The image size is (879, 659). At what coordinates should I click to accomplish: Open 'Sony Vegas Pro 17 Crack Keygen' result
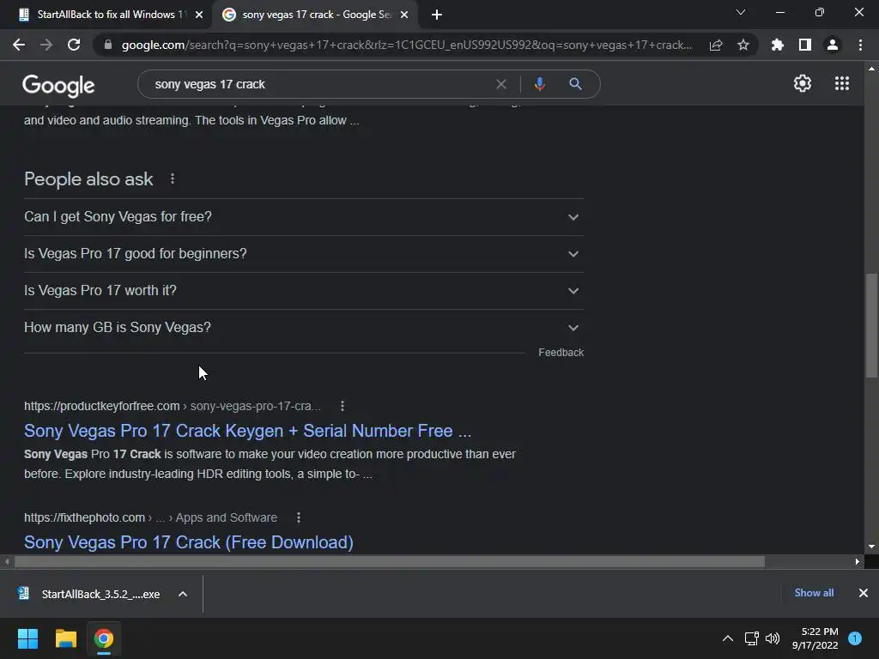[x=247, y=431]
